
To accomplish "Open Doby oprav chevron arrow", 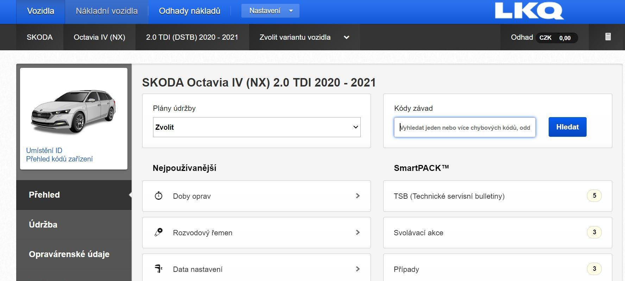I will [358, 196].
